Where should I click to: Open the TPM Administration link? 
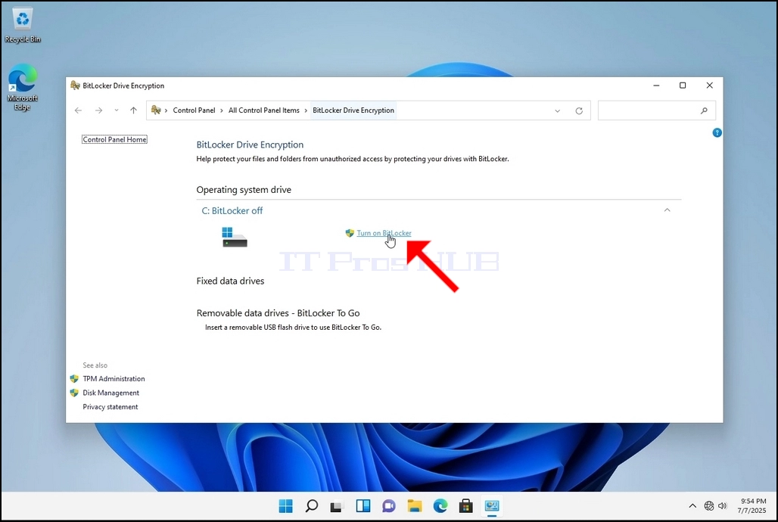(x=114, y=378)
